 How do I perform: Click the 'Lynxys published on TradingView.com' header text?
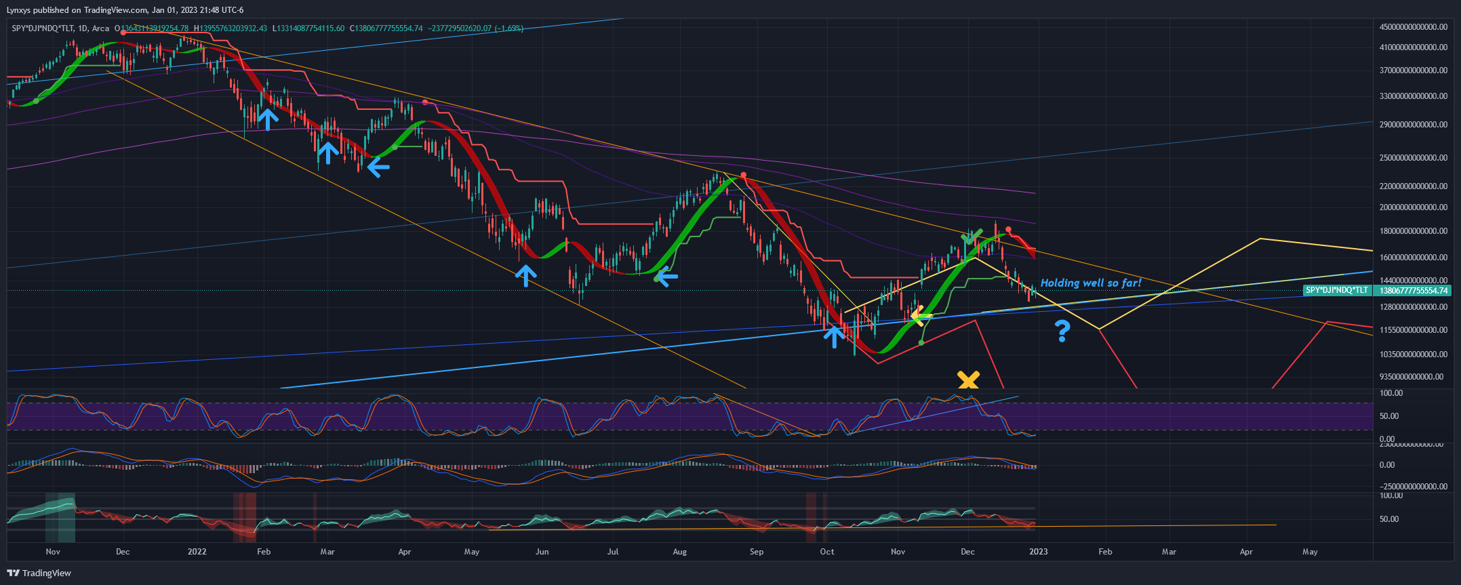[x=77, y=10]
